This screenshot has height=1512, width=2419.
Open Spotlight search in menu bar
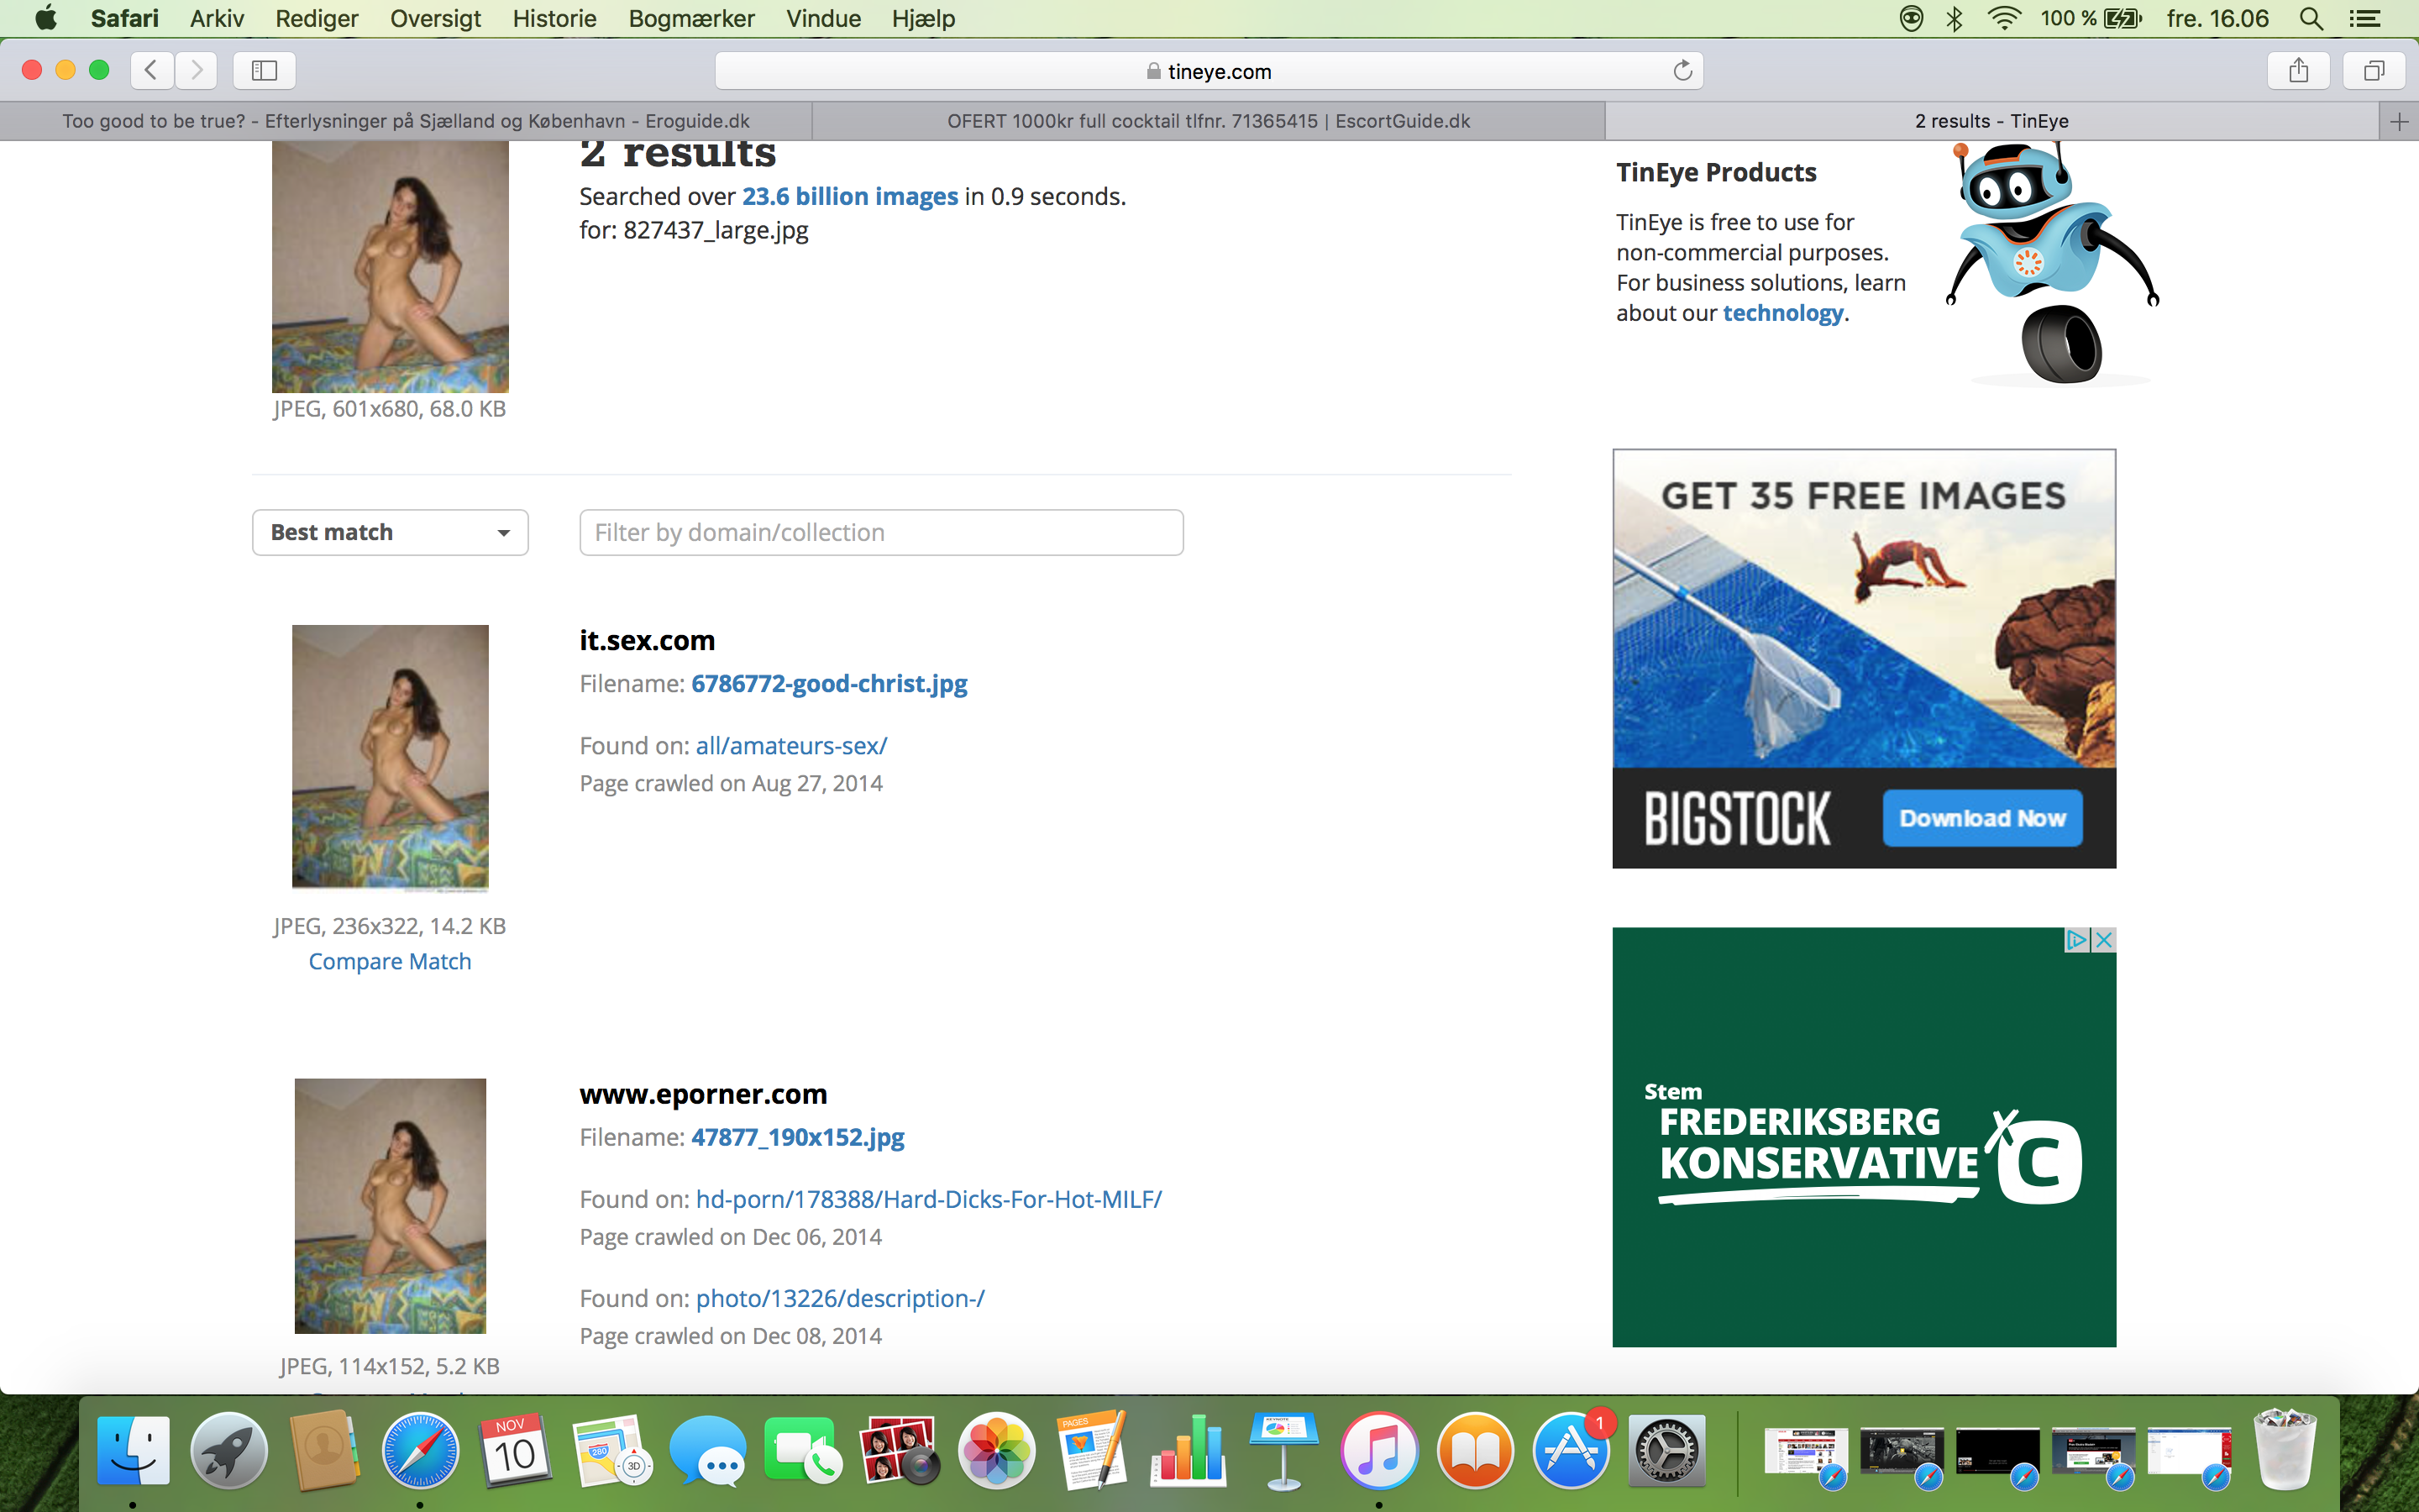(2310, 18)
